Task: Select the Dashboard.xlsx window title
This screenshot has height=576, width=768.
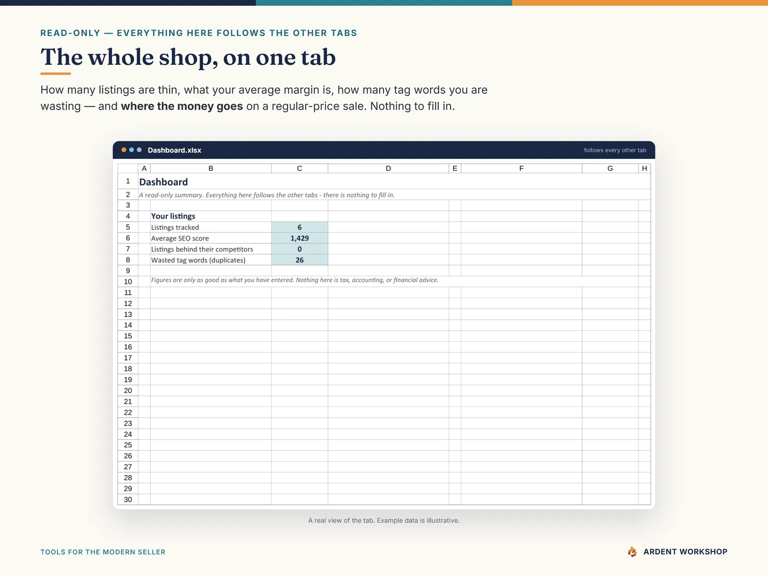Action: tap(174, 150)
